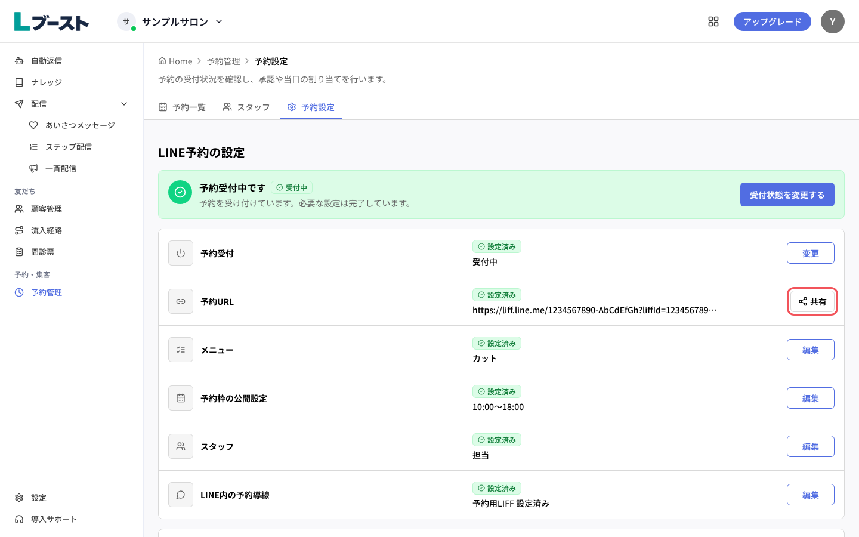Click 変更 button for 予約受付

tap(811, 253)
